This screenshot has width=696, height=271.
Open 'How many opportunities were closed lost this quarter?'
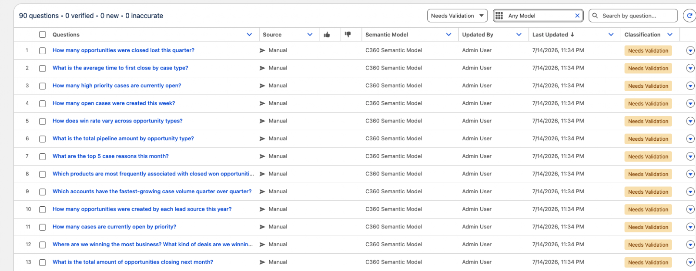click(124, 50)
